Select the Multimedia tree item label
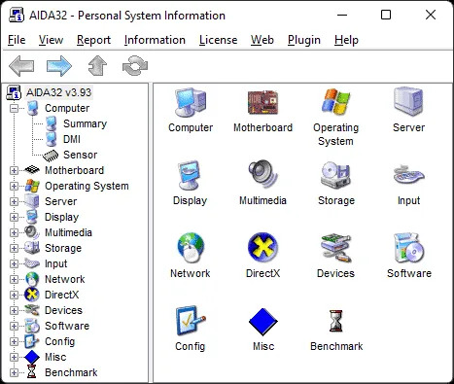The height and width of the screenshot is (384, 454). tap(68, 232)
